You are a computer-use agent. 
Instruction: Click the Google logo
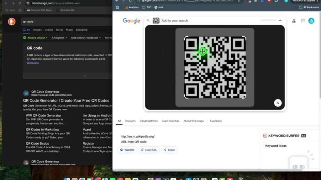point(131,21)
